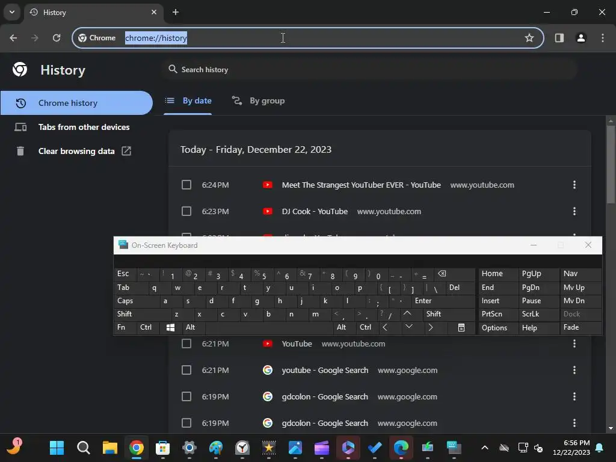Open actions menu for 6:21 PM YouTube entry
Image resolution: width=616 pixels, height=462 pixels.
click(574, 343)
